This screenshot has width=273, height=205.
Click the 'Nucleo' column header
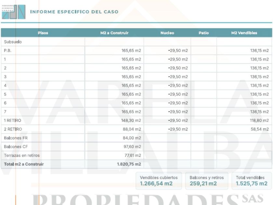point(167,33)
